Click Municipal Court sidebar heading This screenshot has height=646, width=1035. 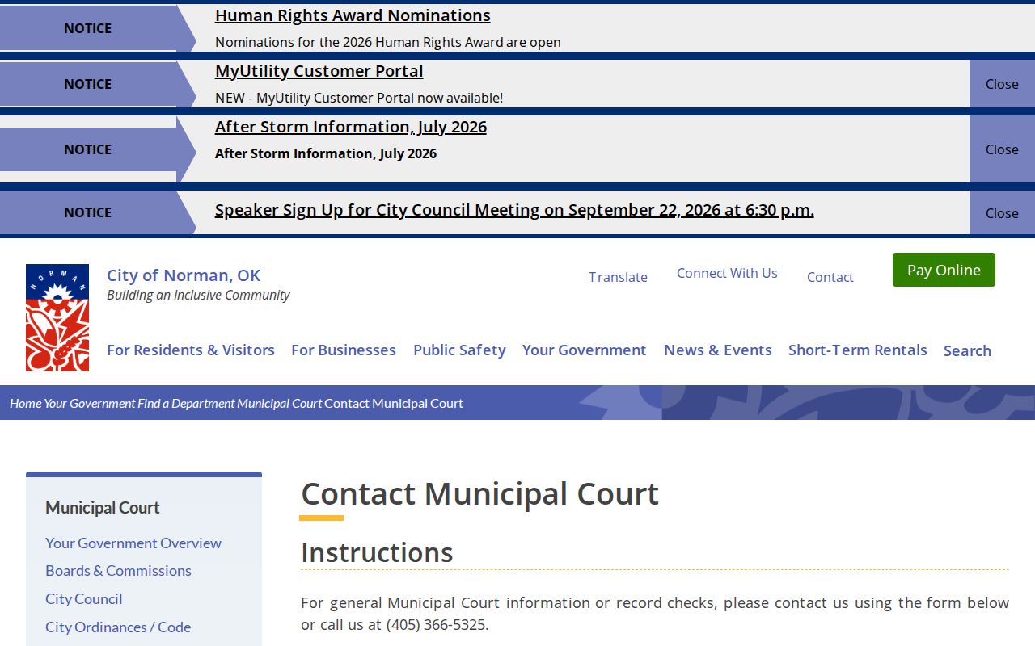[x=103, y=507]
